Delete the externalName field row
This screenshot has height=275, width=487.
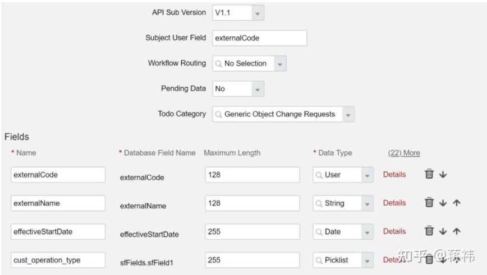[x=429, y=203]
